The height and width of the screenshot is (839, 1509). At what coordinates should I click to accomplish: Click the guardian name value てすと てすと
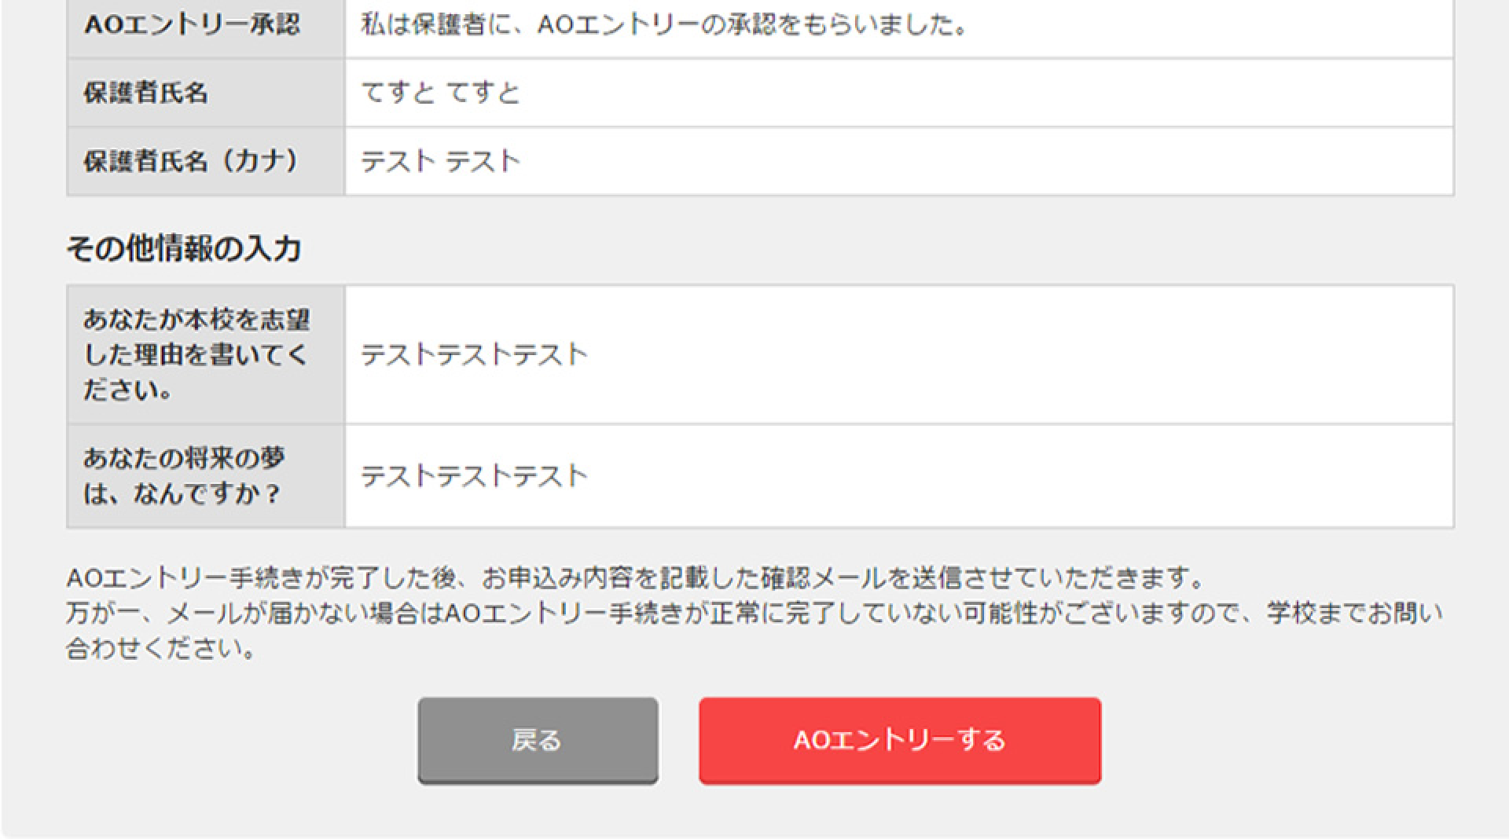point(440,92)
